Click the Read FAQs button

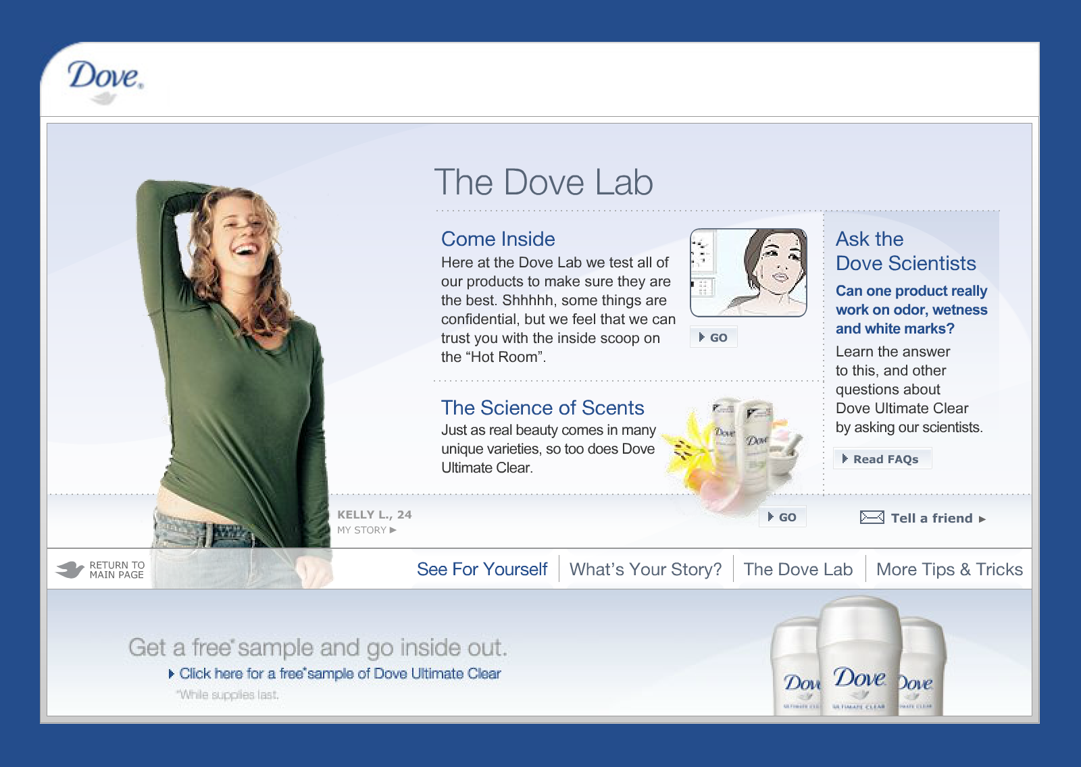click(x=882, y=458)
